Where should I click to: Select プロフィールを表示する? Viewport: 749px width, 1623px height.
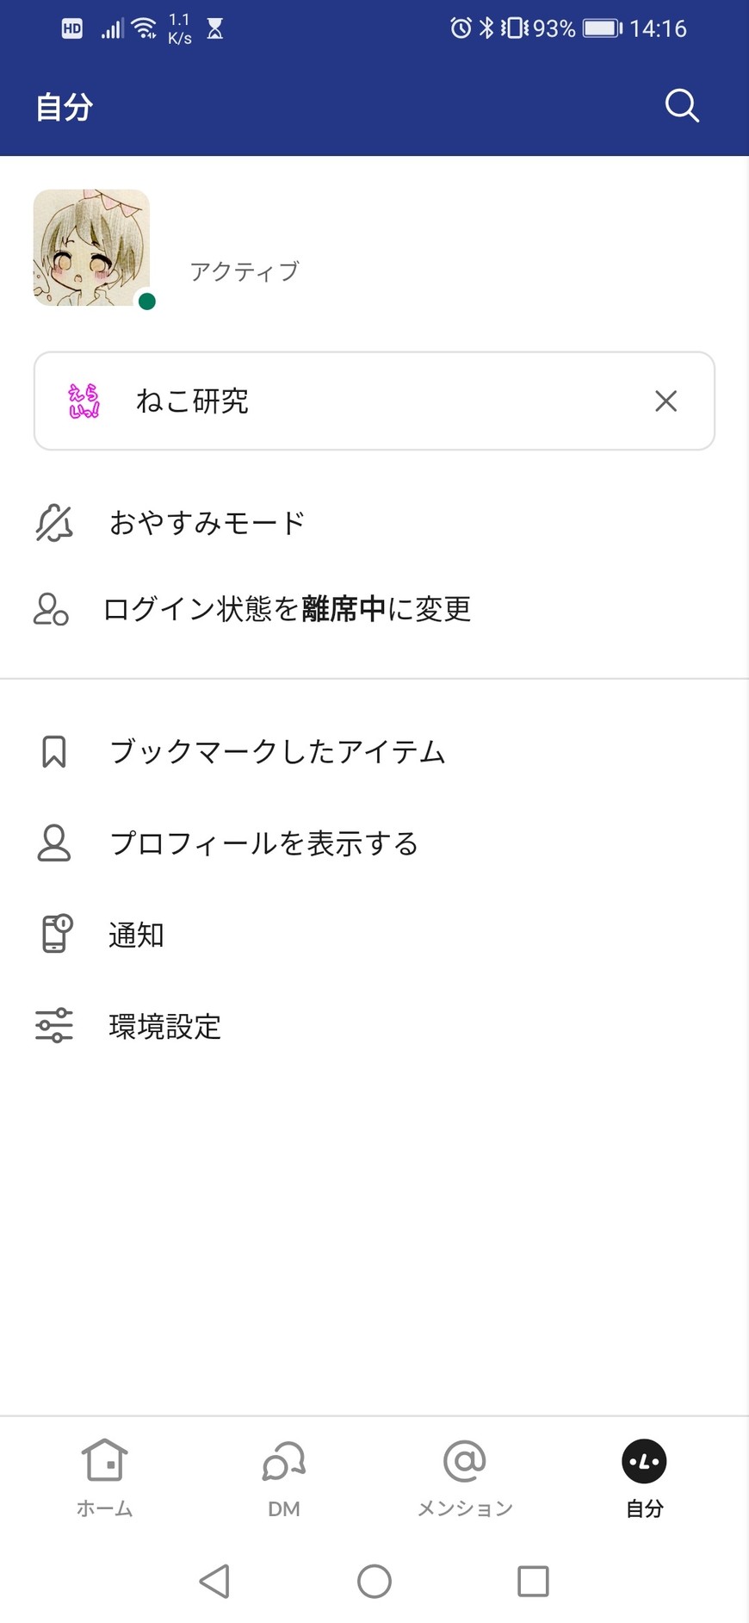coord(263,843)
